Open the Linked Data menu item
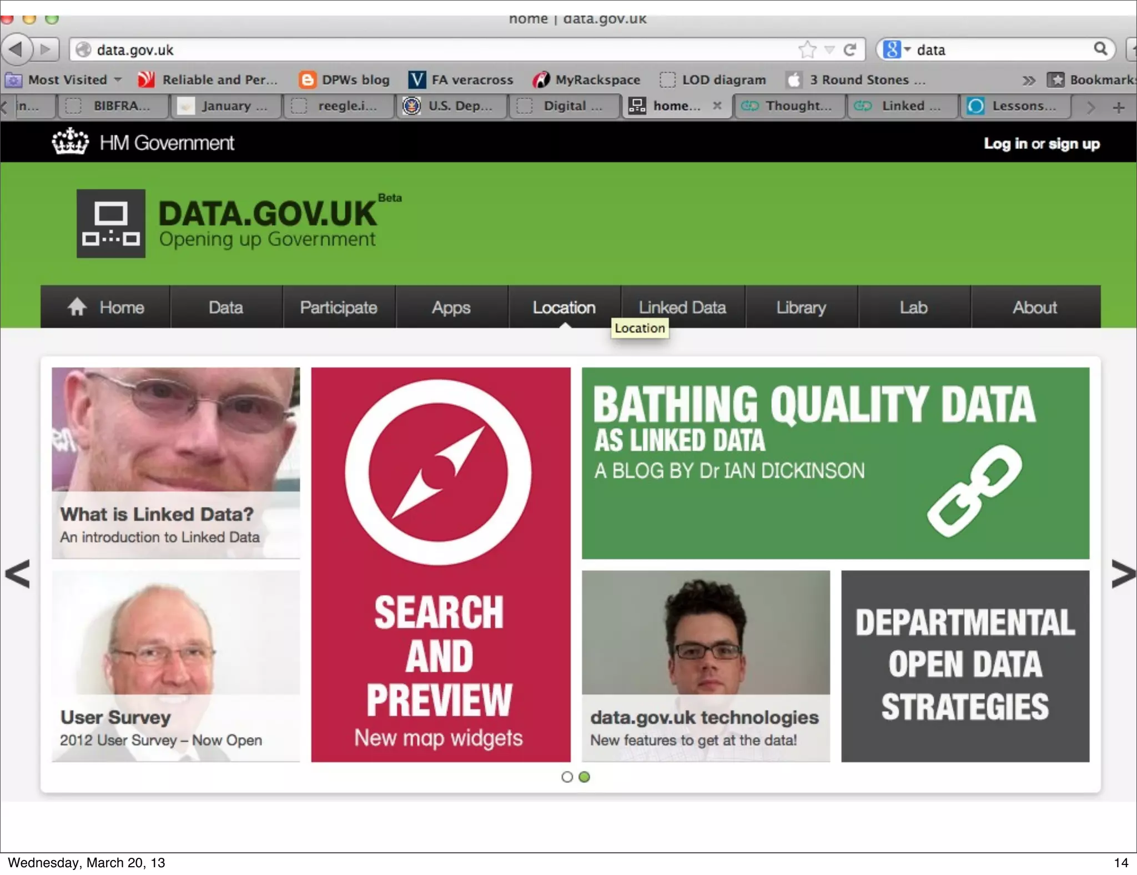Screen dimensions: 1137x875 (x=682, y=307)
